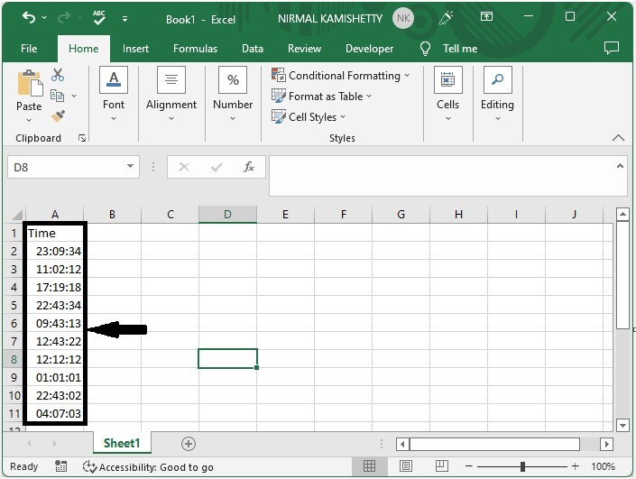
Task: Open Ribbon Display Options icon
Action: [x=486, y=16]
